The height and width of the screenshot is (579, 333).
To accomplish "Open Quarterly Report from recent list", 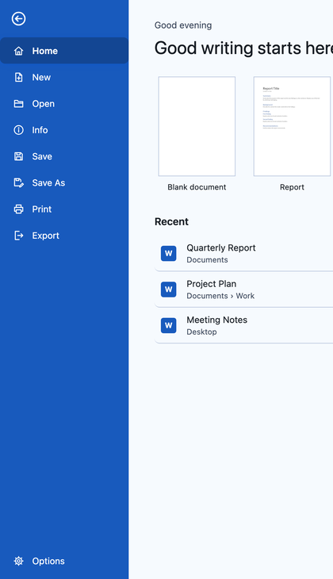I will tap(243, 253).
